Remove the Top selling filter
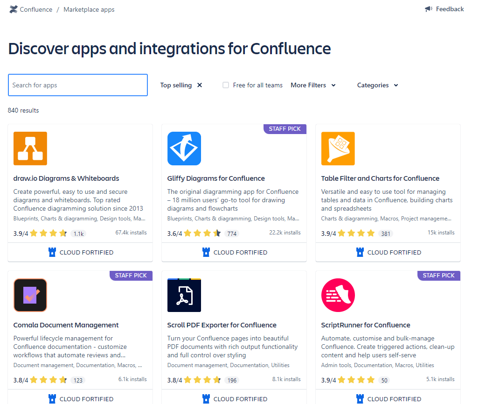The image size is (479, 404). pos(200,85)
